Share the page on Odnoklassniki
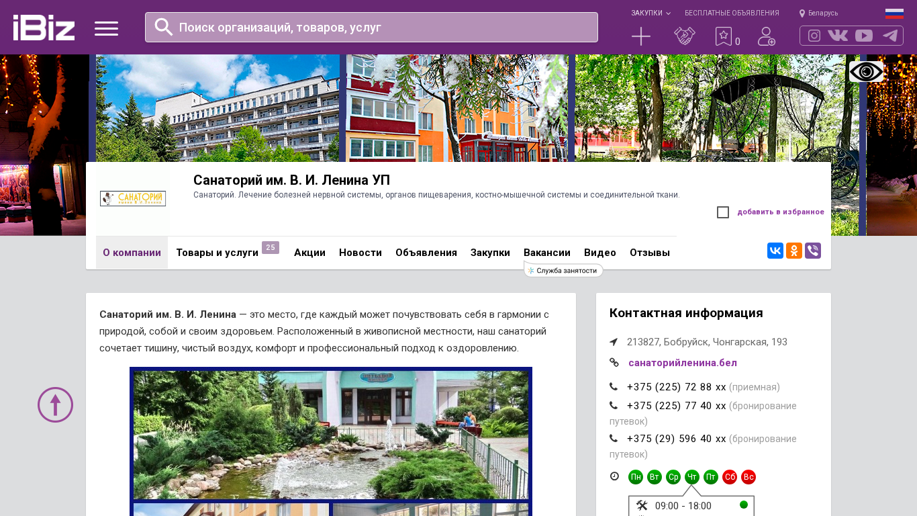 [794, 251]
